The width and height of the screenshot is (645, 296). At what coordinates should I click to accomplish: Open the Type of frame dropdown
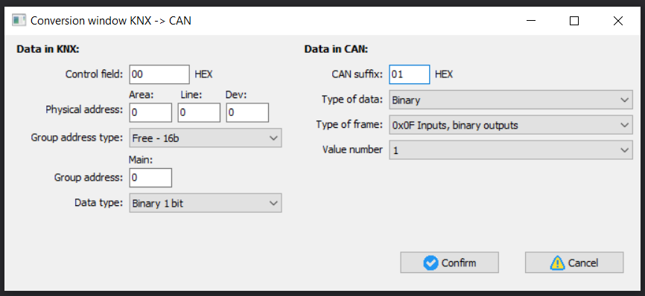(x=511, y=125)
